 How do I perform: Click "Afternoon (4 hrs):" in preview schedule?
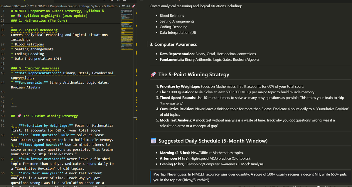click(x=175, y=158)
